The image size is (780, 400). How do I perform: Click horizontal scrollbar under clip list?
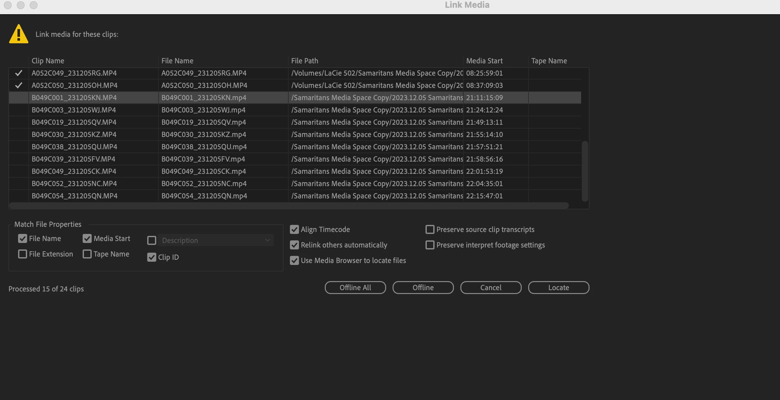pyautogui.click(x=289, y=205)
